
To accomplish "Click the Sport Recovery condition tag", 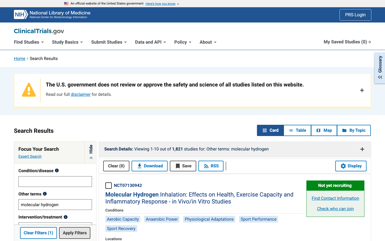I will [x=121, y=228].
